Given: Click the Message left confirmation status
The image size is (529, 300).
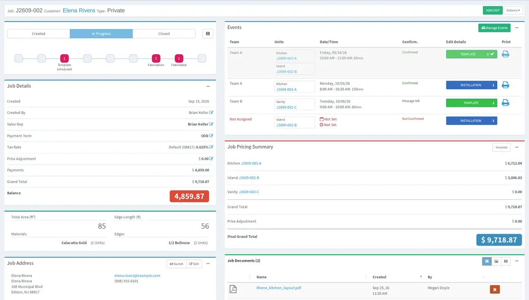Looking at the screenshot, I should pos(411,101).
